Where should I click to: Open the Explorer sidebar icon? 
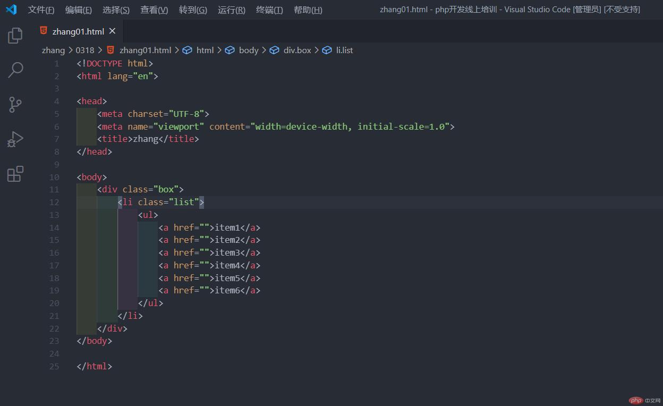(14, 35)
